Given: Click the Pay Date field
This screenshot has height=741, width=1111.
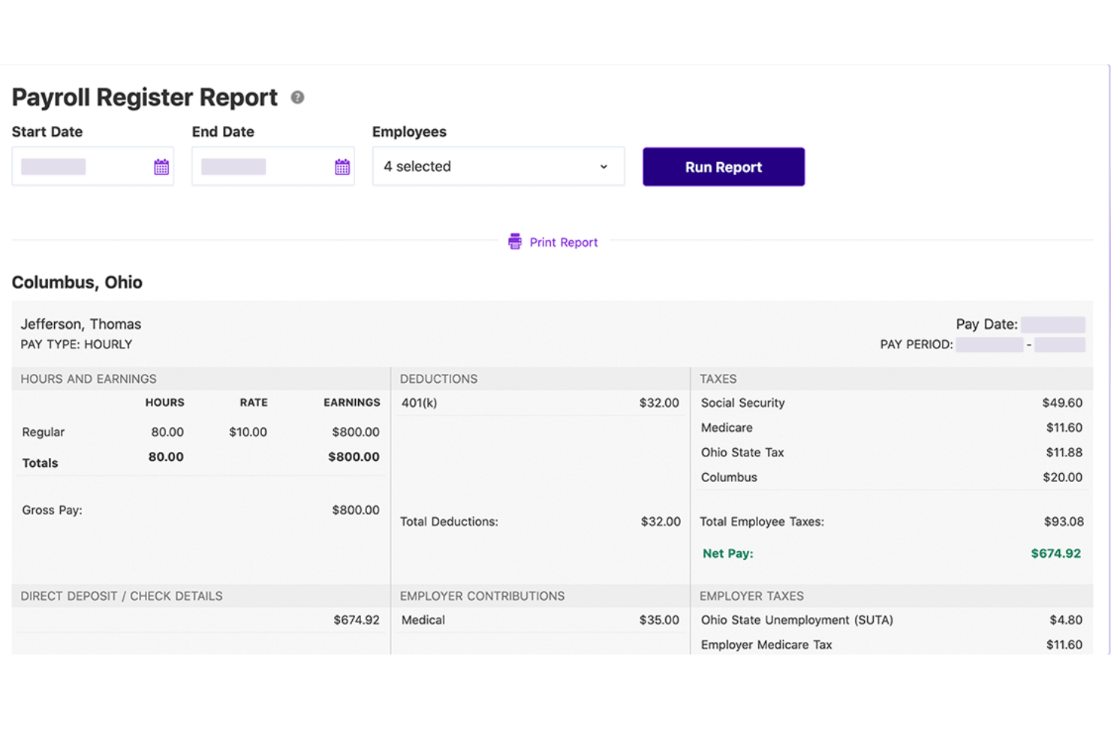Looking at the screenshot, I should (1052, 324).
